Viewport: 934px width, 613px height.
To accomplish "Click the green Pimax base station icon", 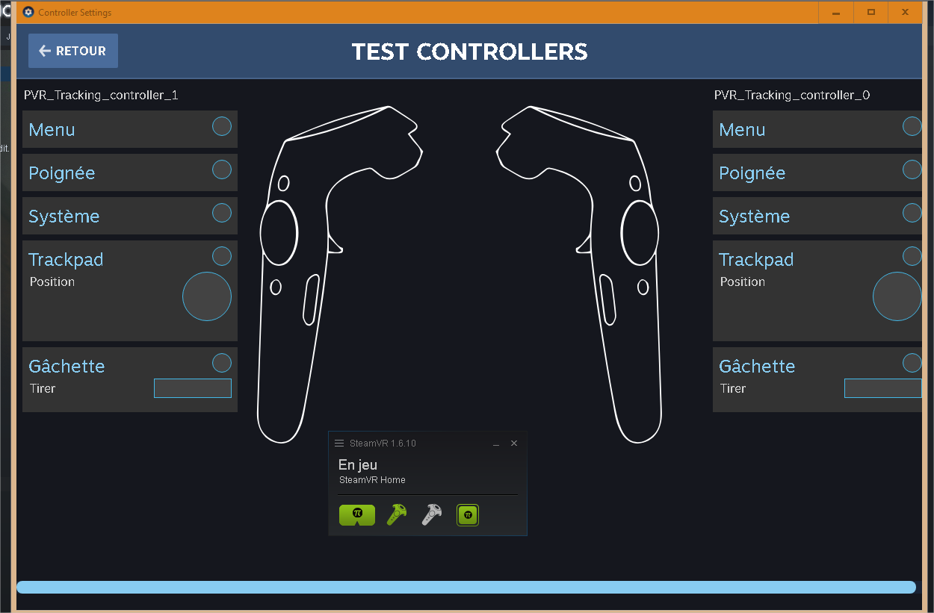I will 468,514.
